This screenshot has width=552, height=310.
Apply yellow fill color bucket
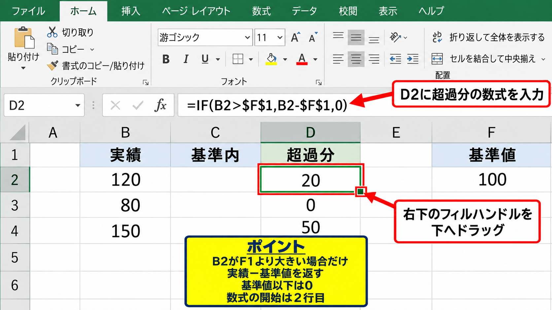(271, 59)
